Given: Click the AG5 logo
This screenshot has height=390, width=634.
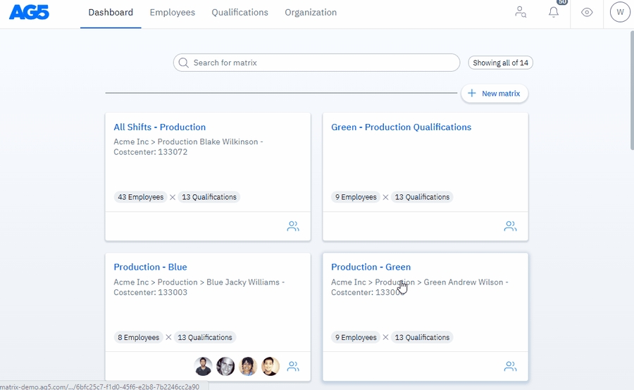Looking at the screenshot, I should (x=29, y=13).
